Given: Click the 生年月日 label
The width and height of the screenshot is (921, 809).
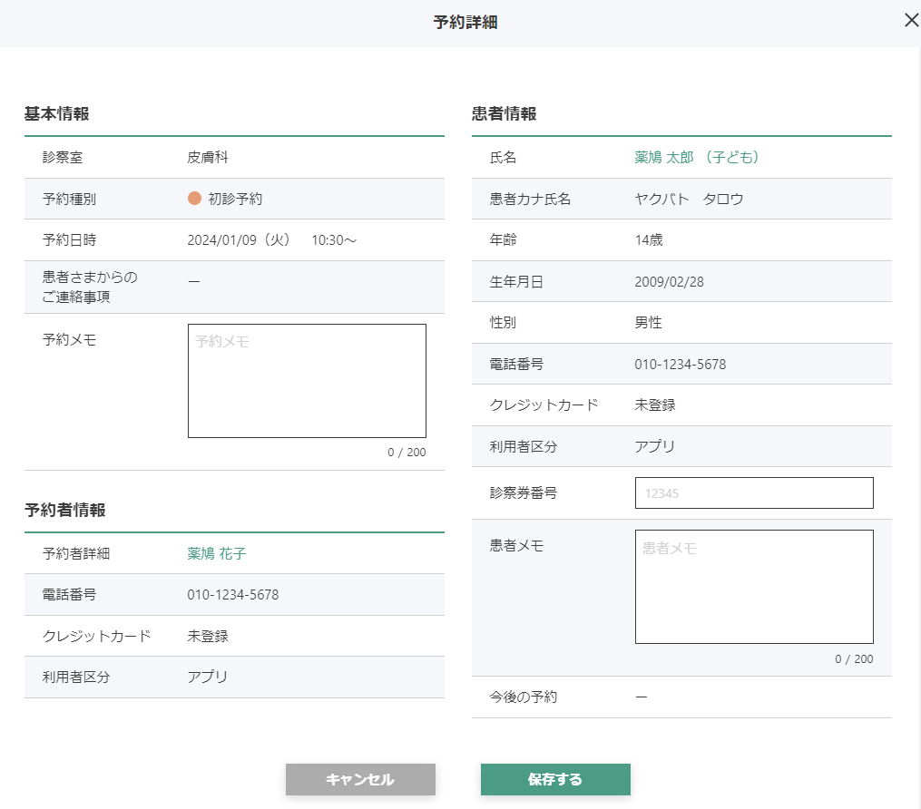Looking at the screenshot, I should tap(515, 282).
